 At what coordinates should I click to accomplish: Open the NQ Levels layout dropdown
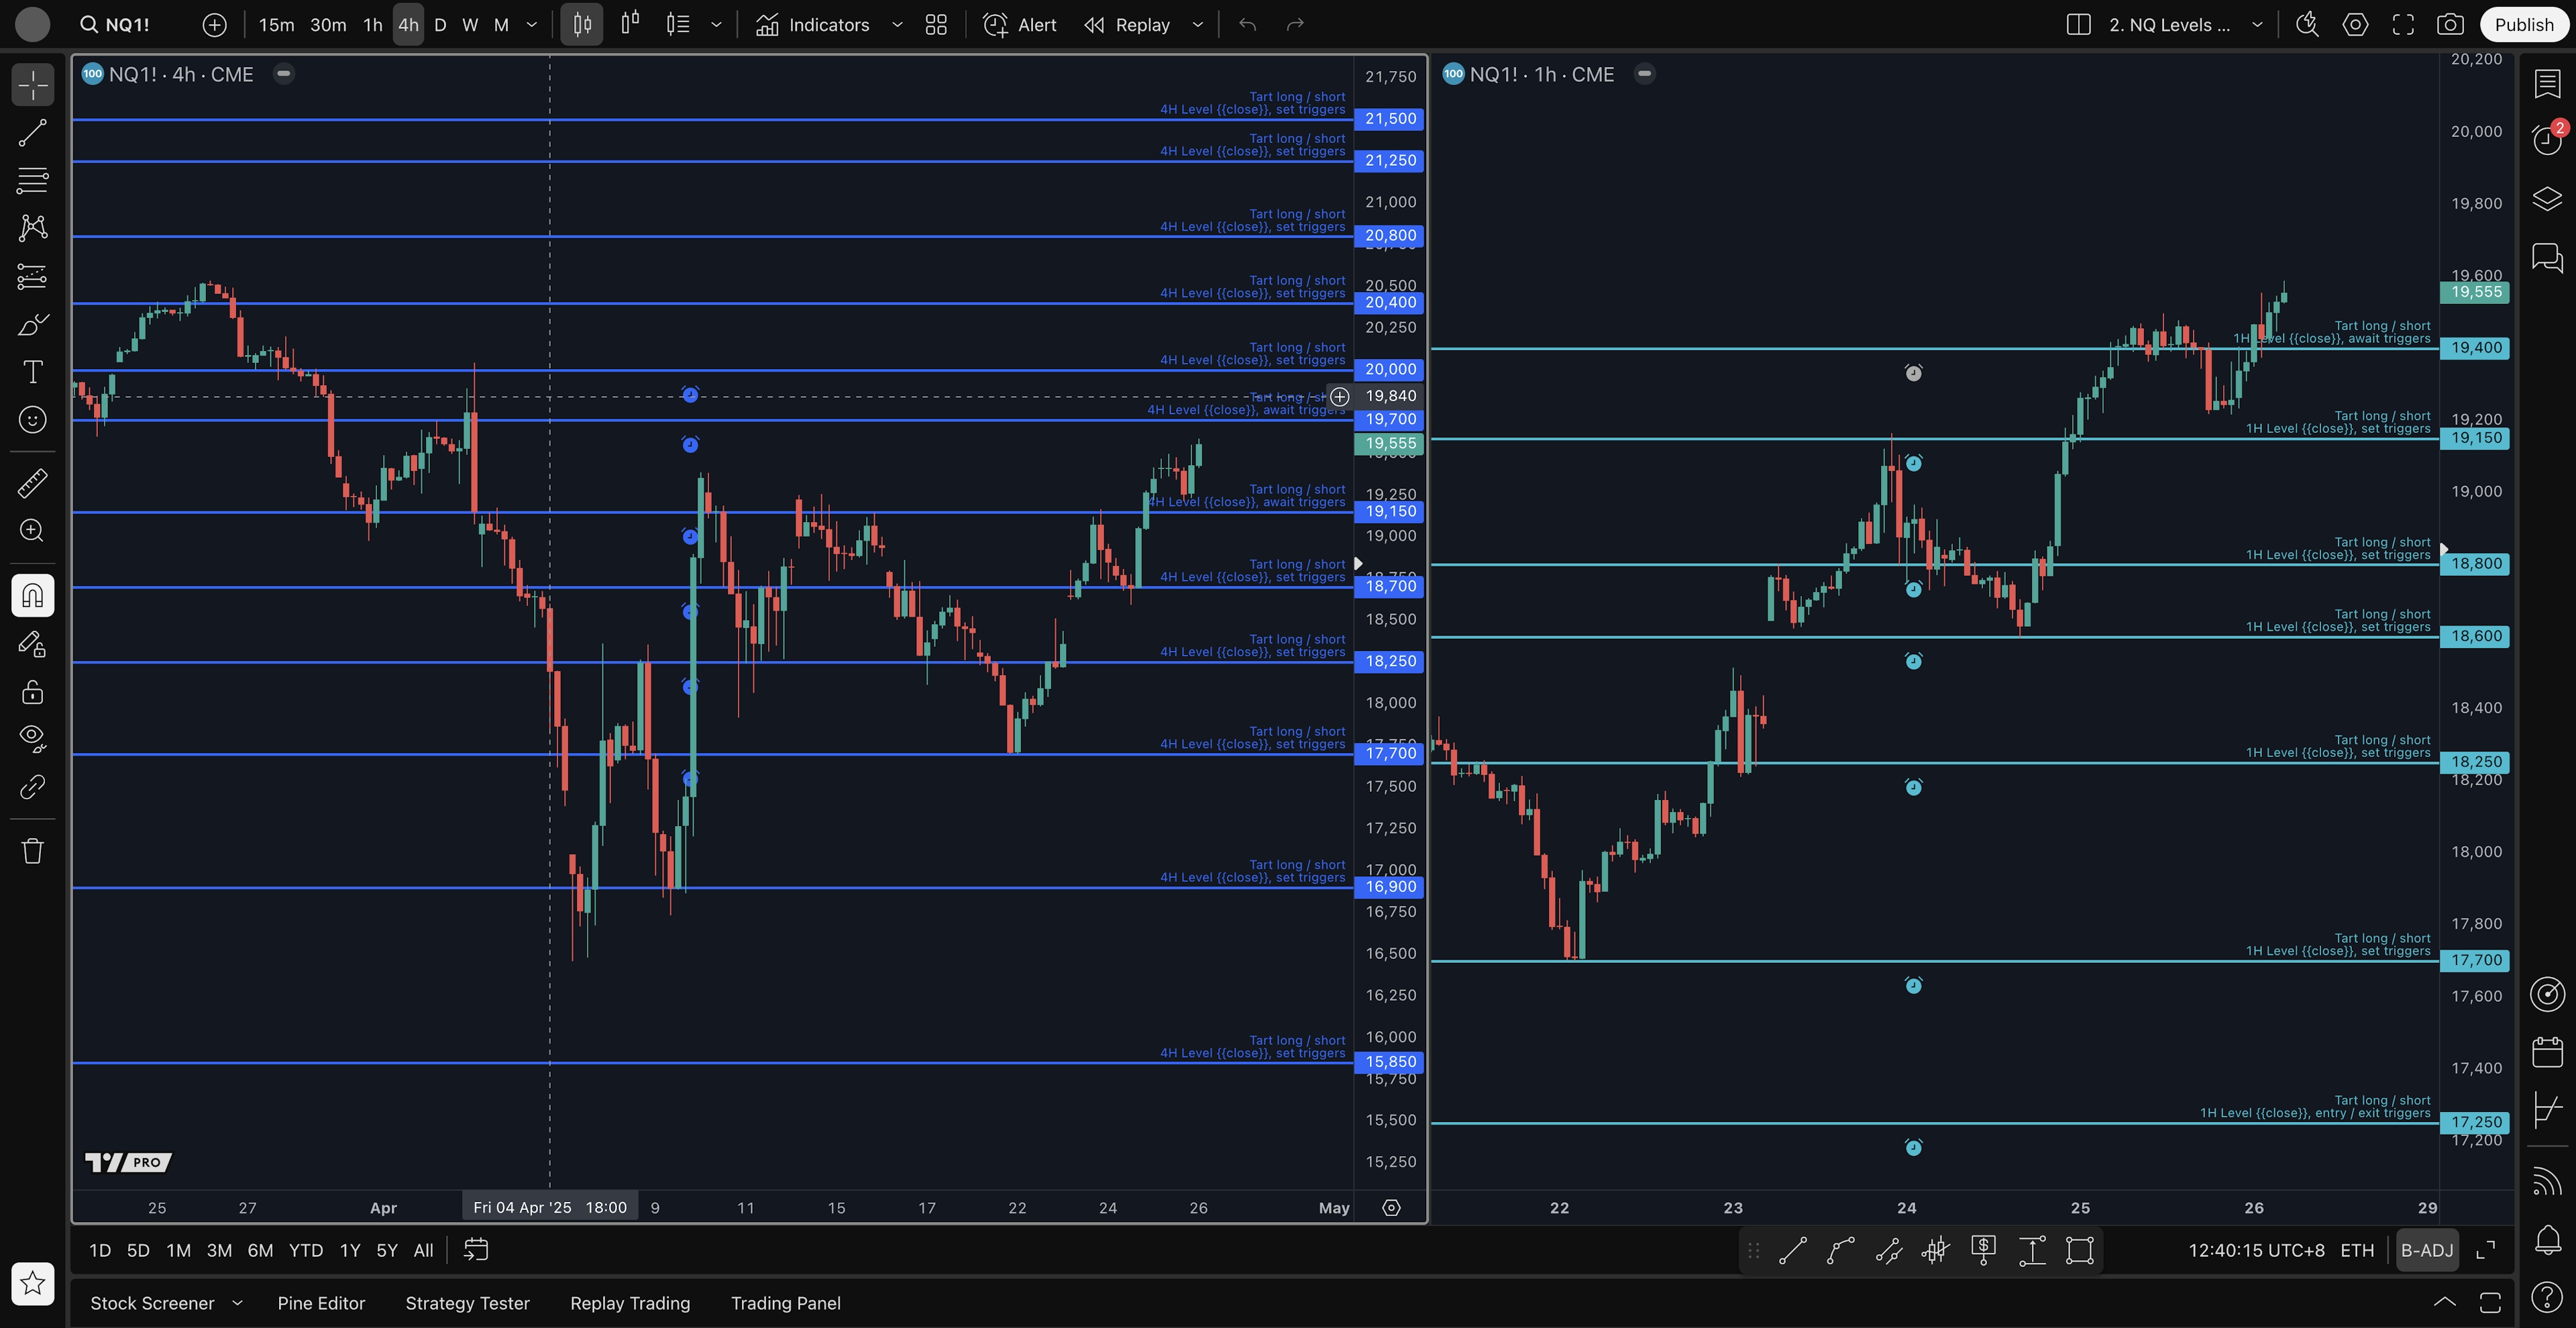(x=2257, y=25)
